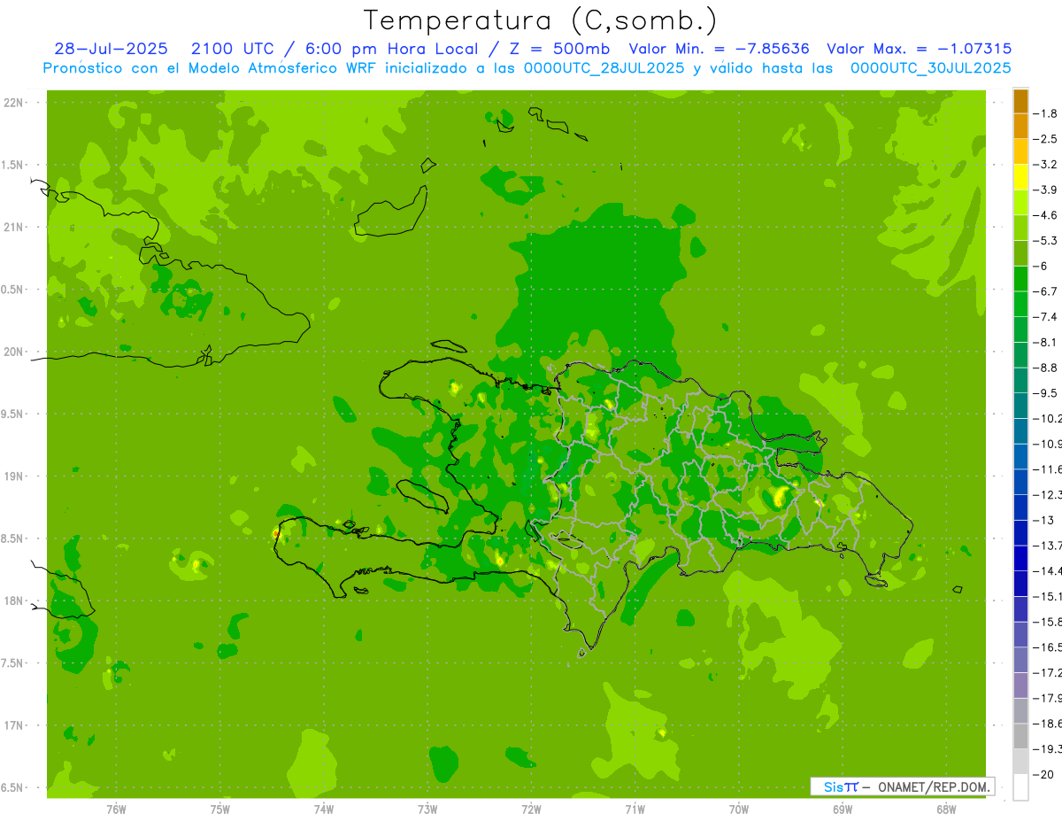Select the init time "0000UTC_28JUL2025"
The height and width of the screenshot is (821, 1062).
[604, 67]
